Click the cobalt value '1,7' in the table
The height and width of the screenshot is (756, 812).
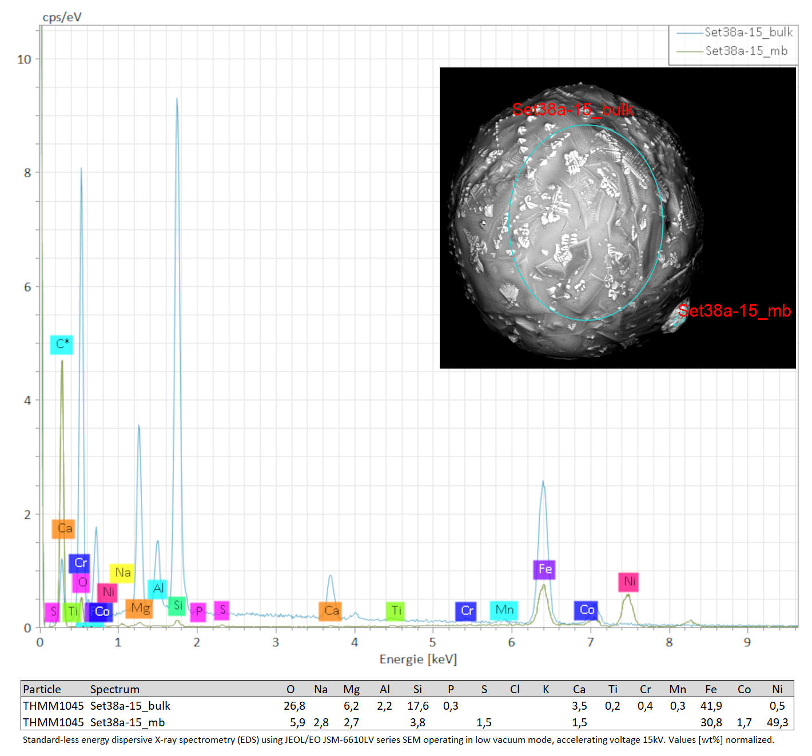point(745,723)
